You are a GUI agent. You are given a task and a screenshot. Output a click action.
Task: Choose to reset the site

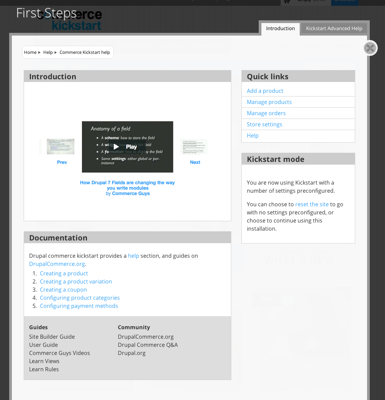312,204
